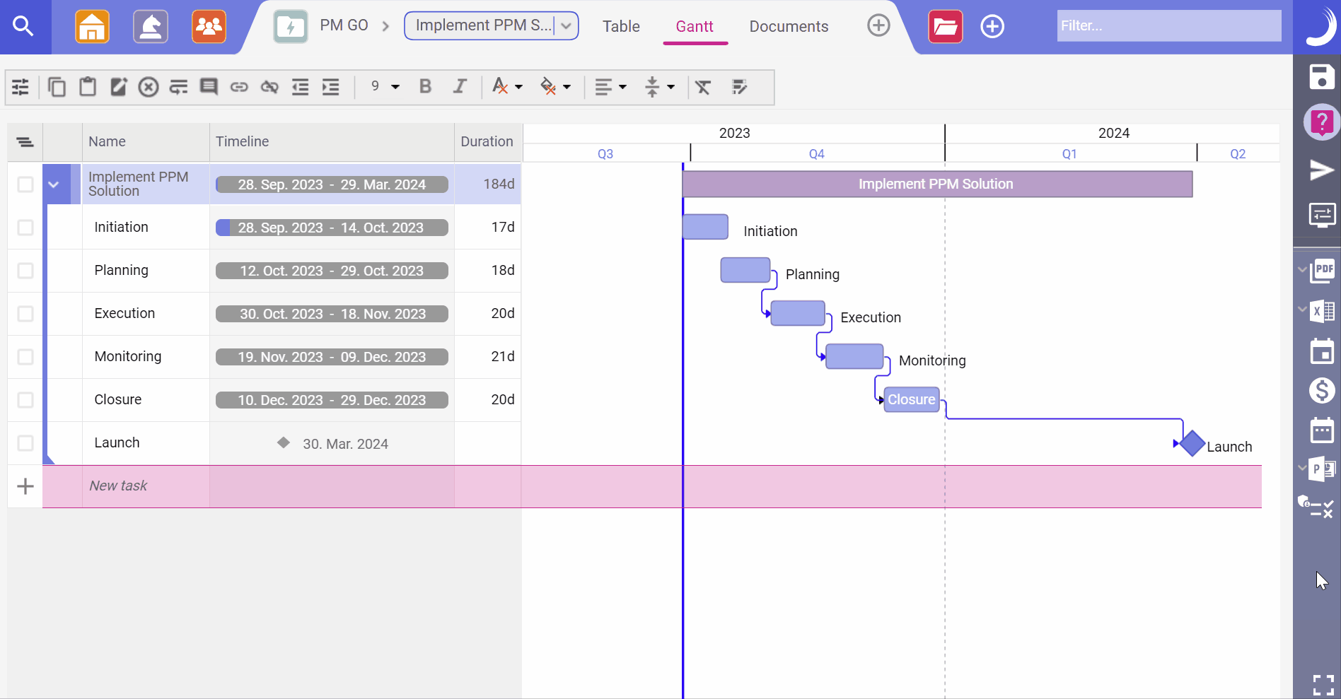This screenshot has width=1341, height=699.
Task: Tick the Closure row checkbox
Action: pos(25,400)
